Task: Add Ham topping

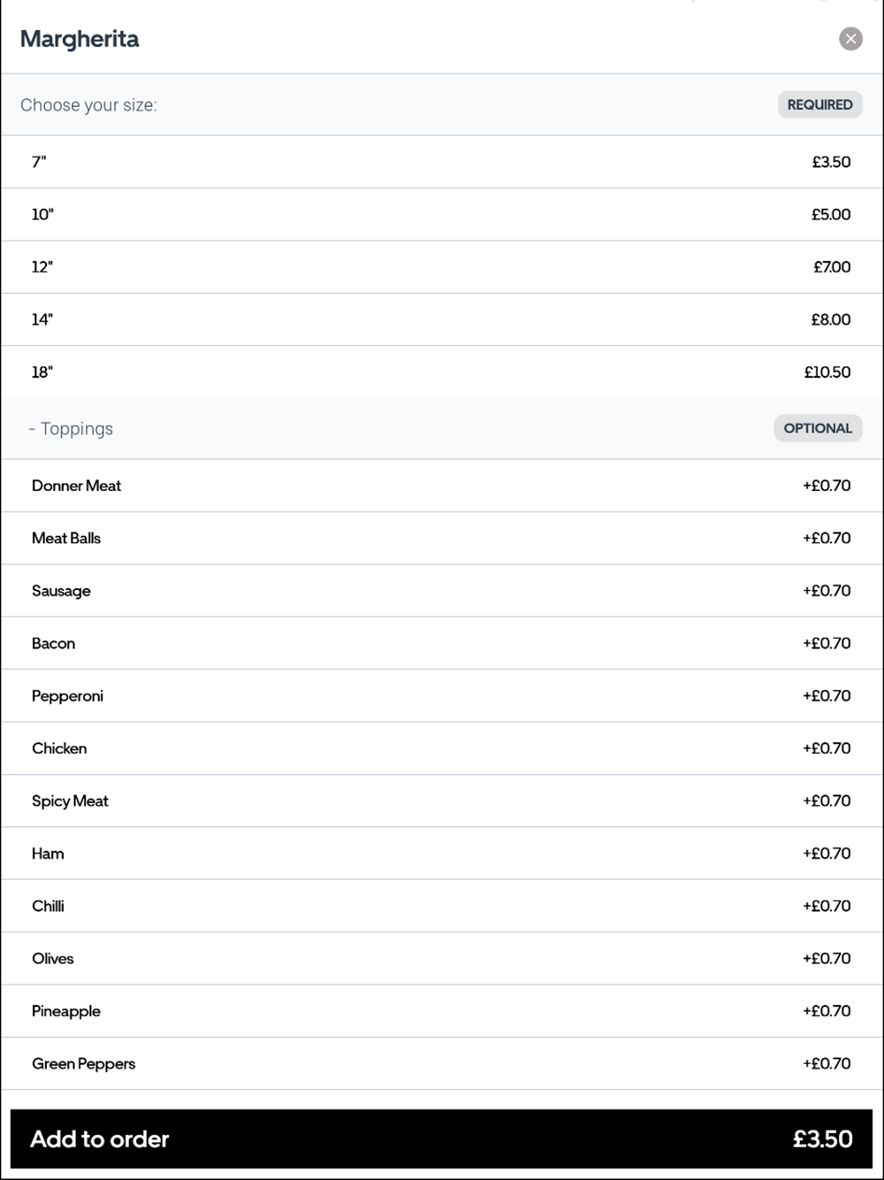Action: (442, 854)
